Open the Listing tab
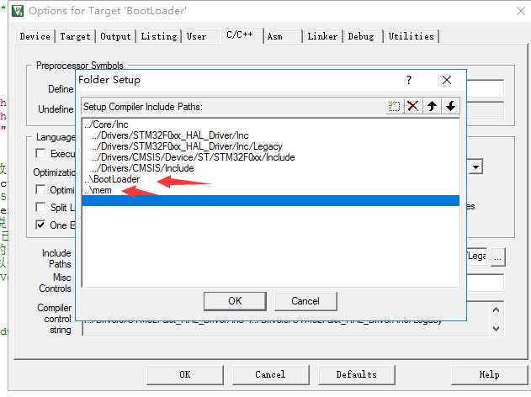This screenshot has width=531, height=397. pyautogui.click(x=159, y=36)
